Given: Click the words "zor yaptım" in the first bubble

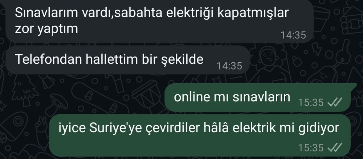Looking at the screenshot, I should click(x=46, y=29).
